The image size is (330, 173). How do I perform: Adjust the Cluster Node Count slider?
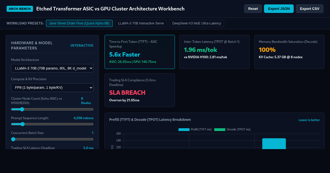[x=52, y=109]
